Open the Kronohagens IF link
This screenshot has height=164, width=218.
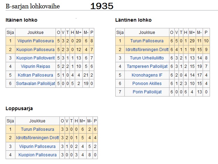(x=147, y=75)
